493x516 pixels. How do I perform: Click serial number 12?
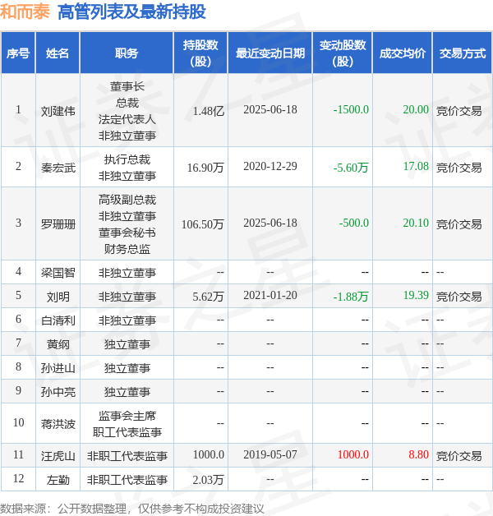pos(18,478)
